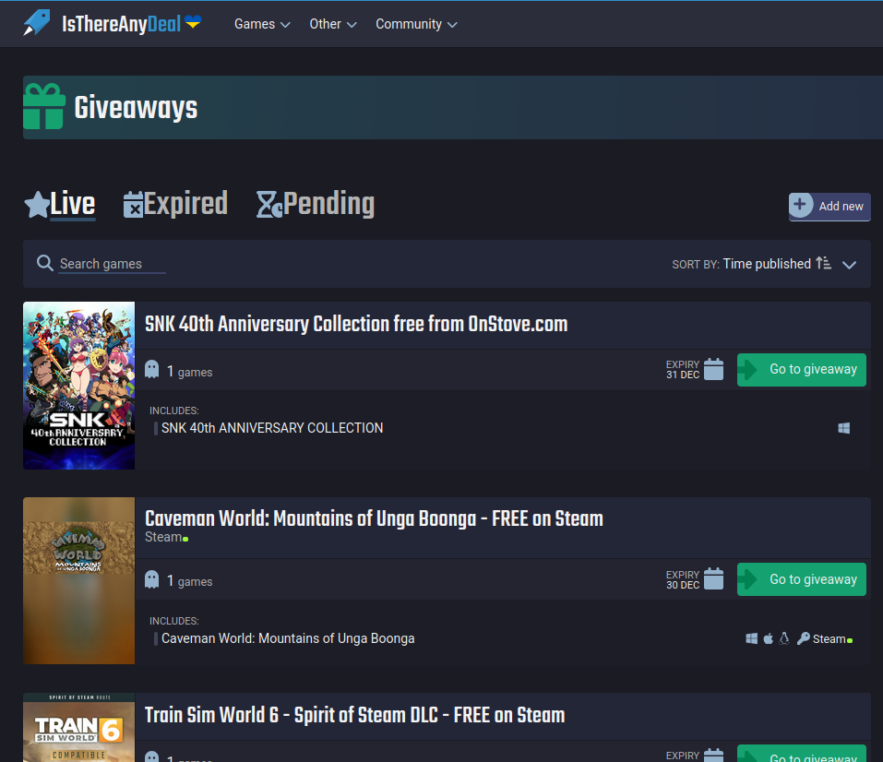Screen dimensions: 883x762
Task: Click the plus icon in Add new
Action: pyautogui.click(x=800, y=205)
